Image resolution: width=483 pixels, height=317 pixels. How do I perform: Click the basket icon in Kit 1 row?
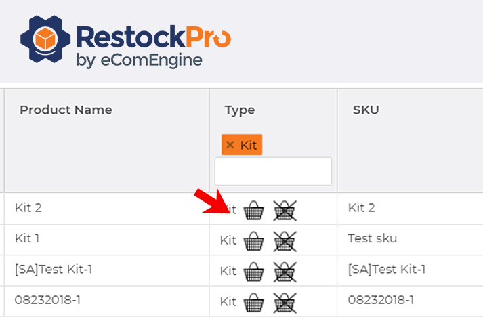(253, 240)
